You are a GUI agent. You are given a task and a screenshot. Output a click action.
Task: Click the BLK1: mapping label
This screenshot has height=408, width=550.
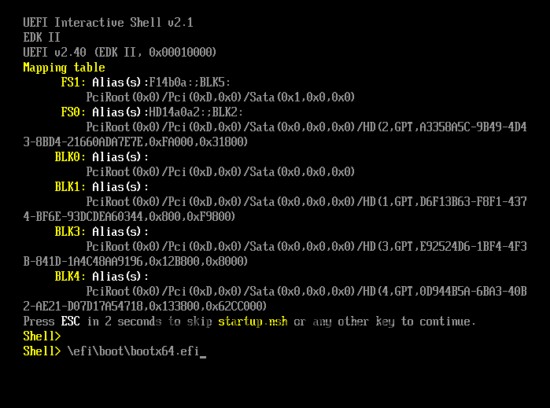point(71,187)
